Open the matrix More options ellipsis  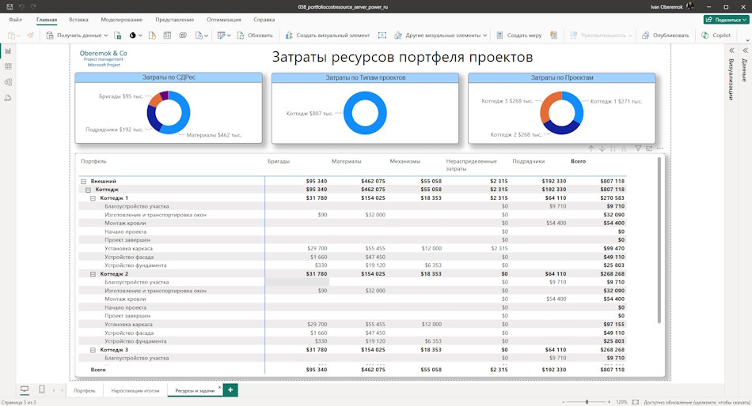click(660, 149)
